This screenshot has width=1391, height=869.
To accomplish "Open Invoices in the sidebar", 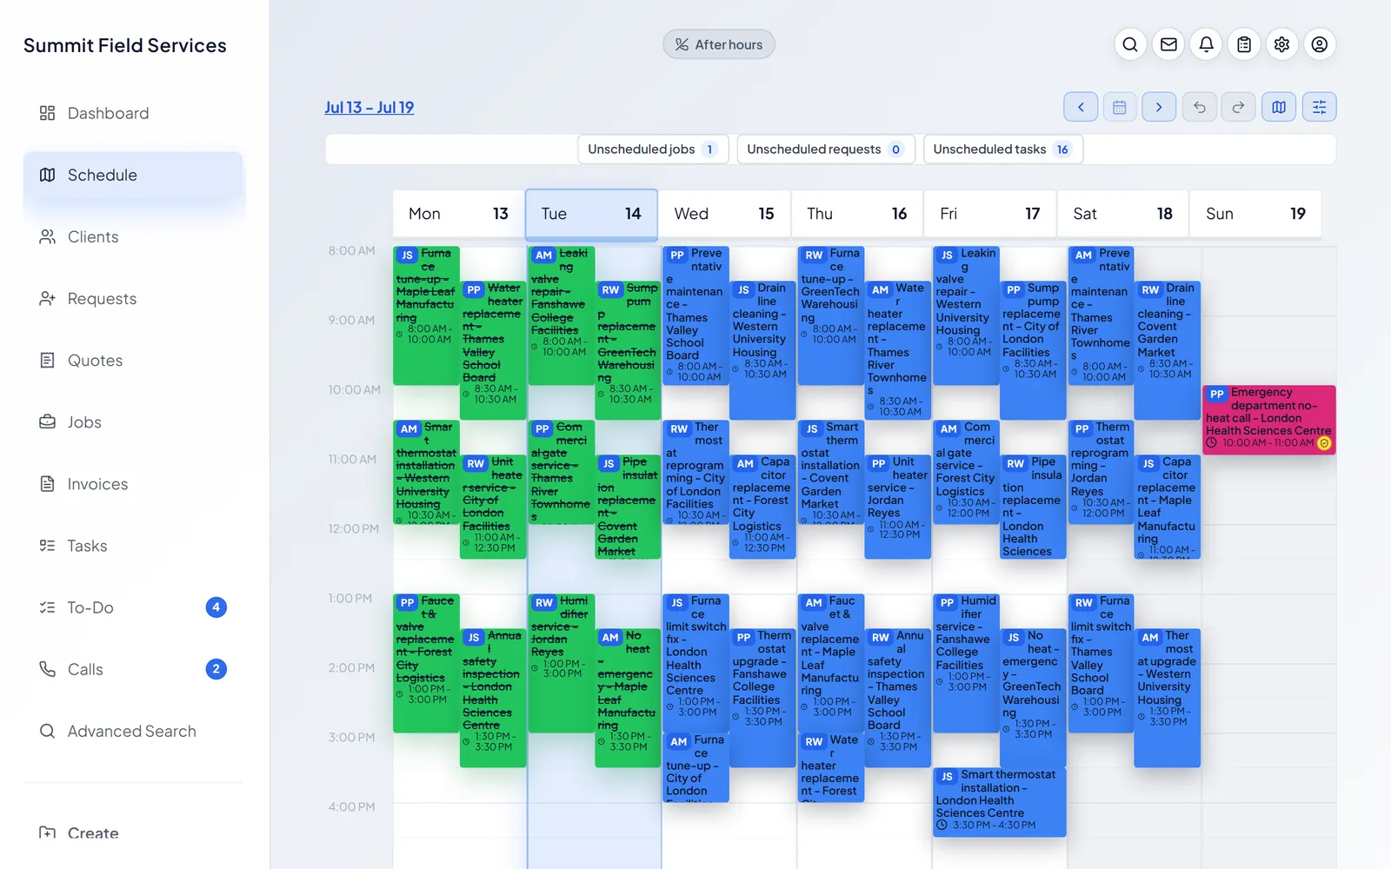I will [x=133, y=483].
